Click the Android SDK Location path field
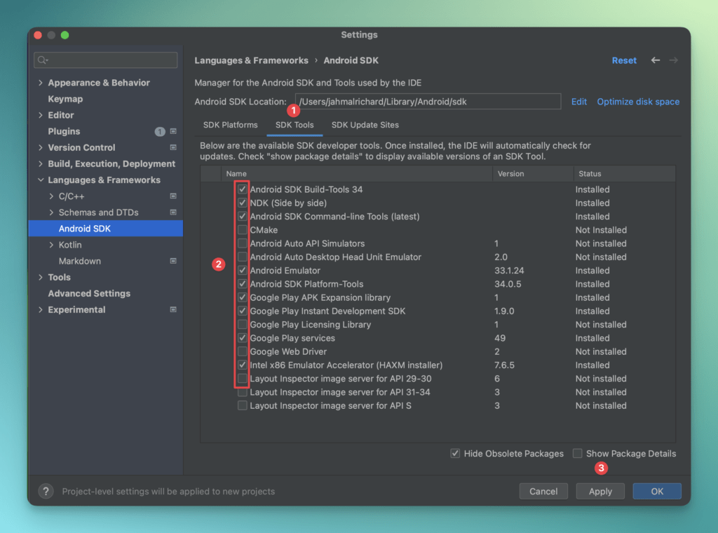 tap(428, 102)
